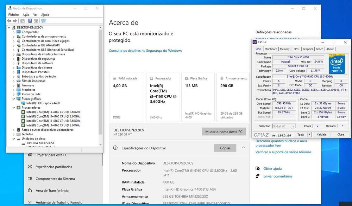Image resolution: width=352 pixels, height=206 pixels.
Task: Click the Filas de impressão printer icon
Action: (19, 81)
